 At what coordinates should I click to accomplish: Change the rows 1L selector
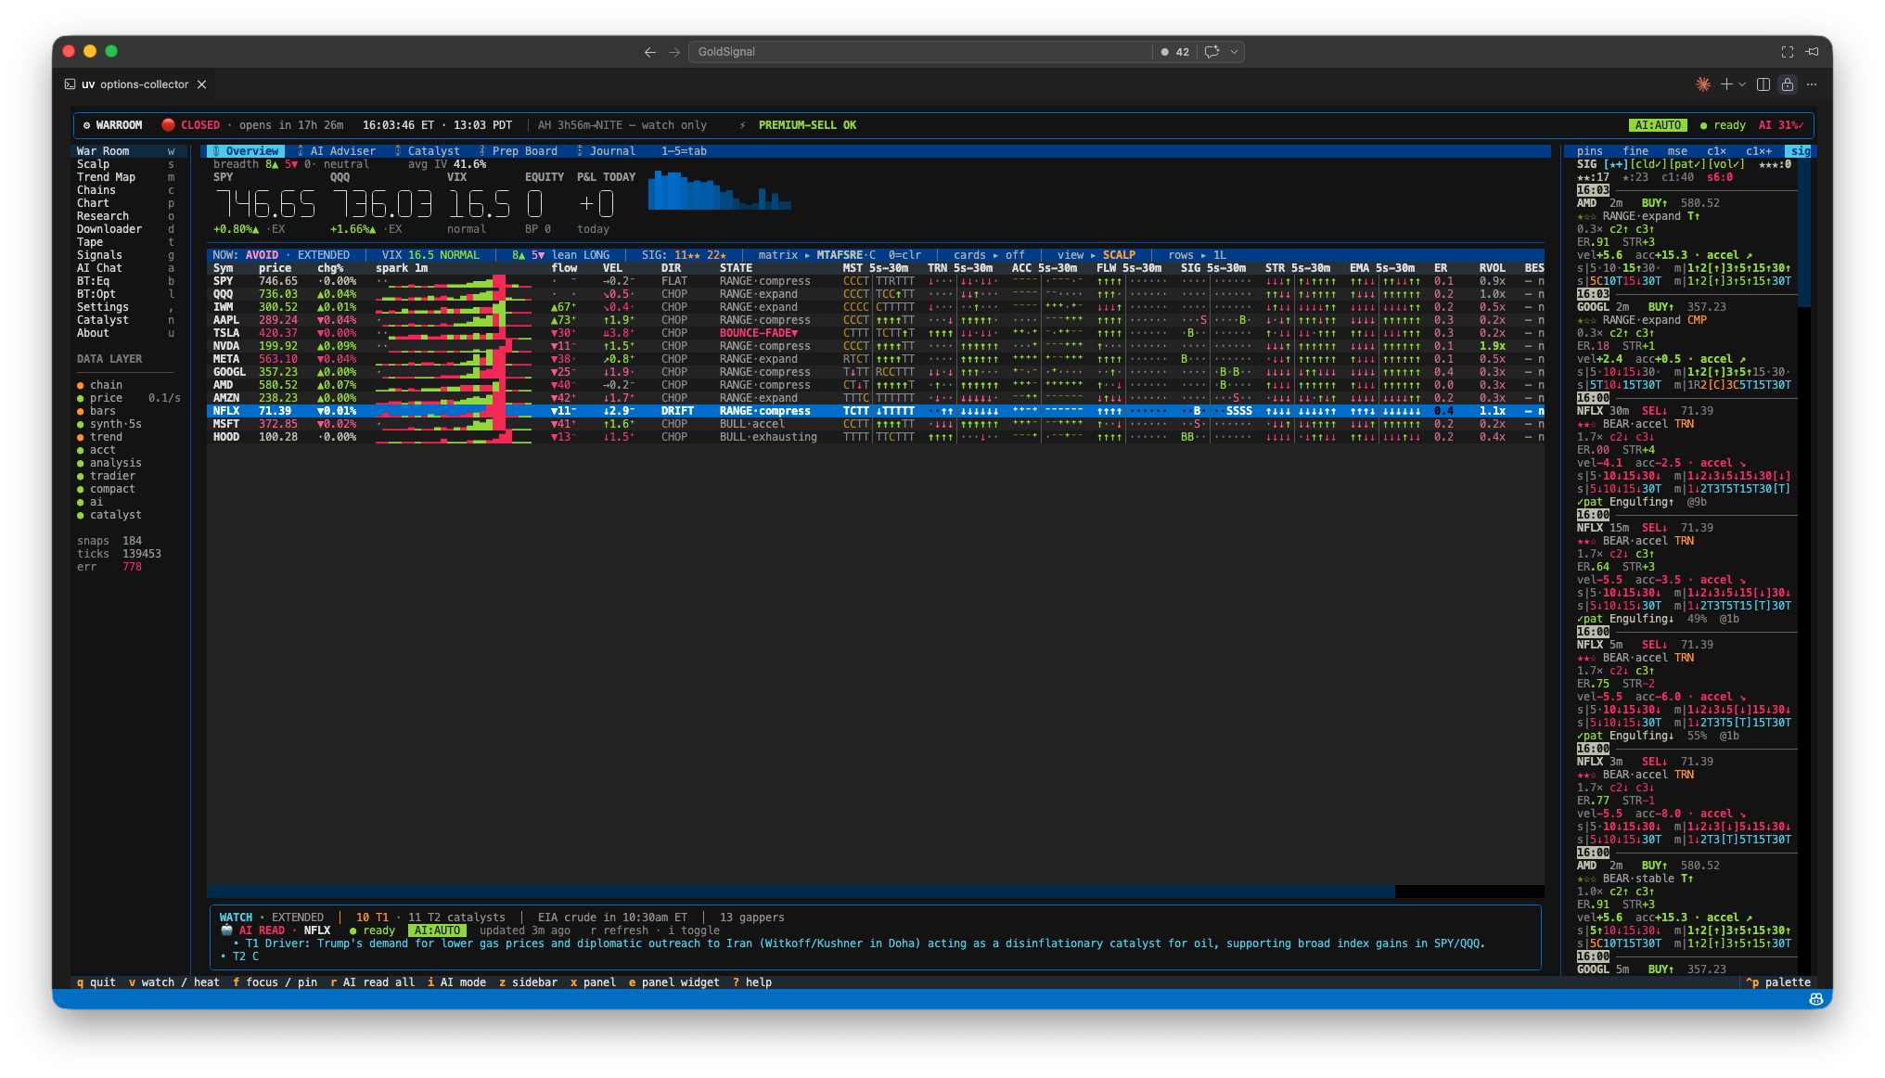1197,255
